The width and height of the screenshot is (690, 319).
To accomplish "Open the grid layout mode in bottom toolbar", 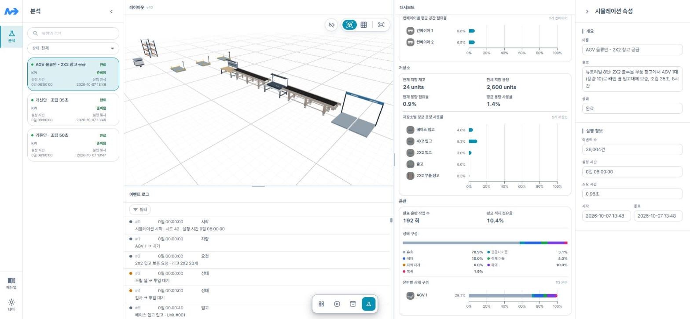I will (321, 304).
